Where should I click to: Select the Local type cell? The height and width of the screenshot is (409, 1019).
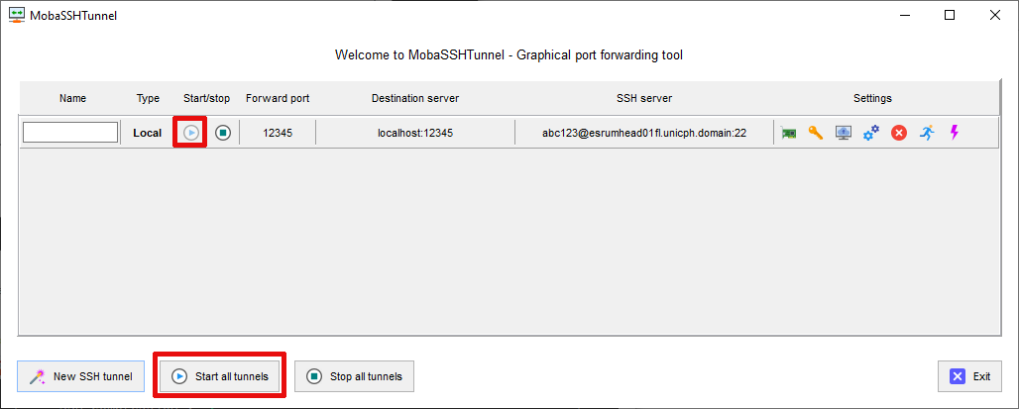pos(148,133)
